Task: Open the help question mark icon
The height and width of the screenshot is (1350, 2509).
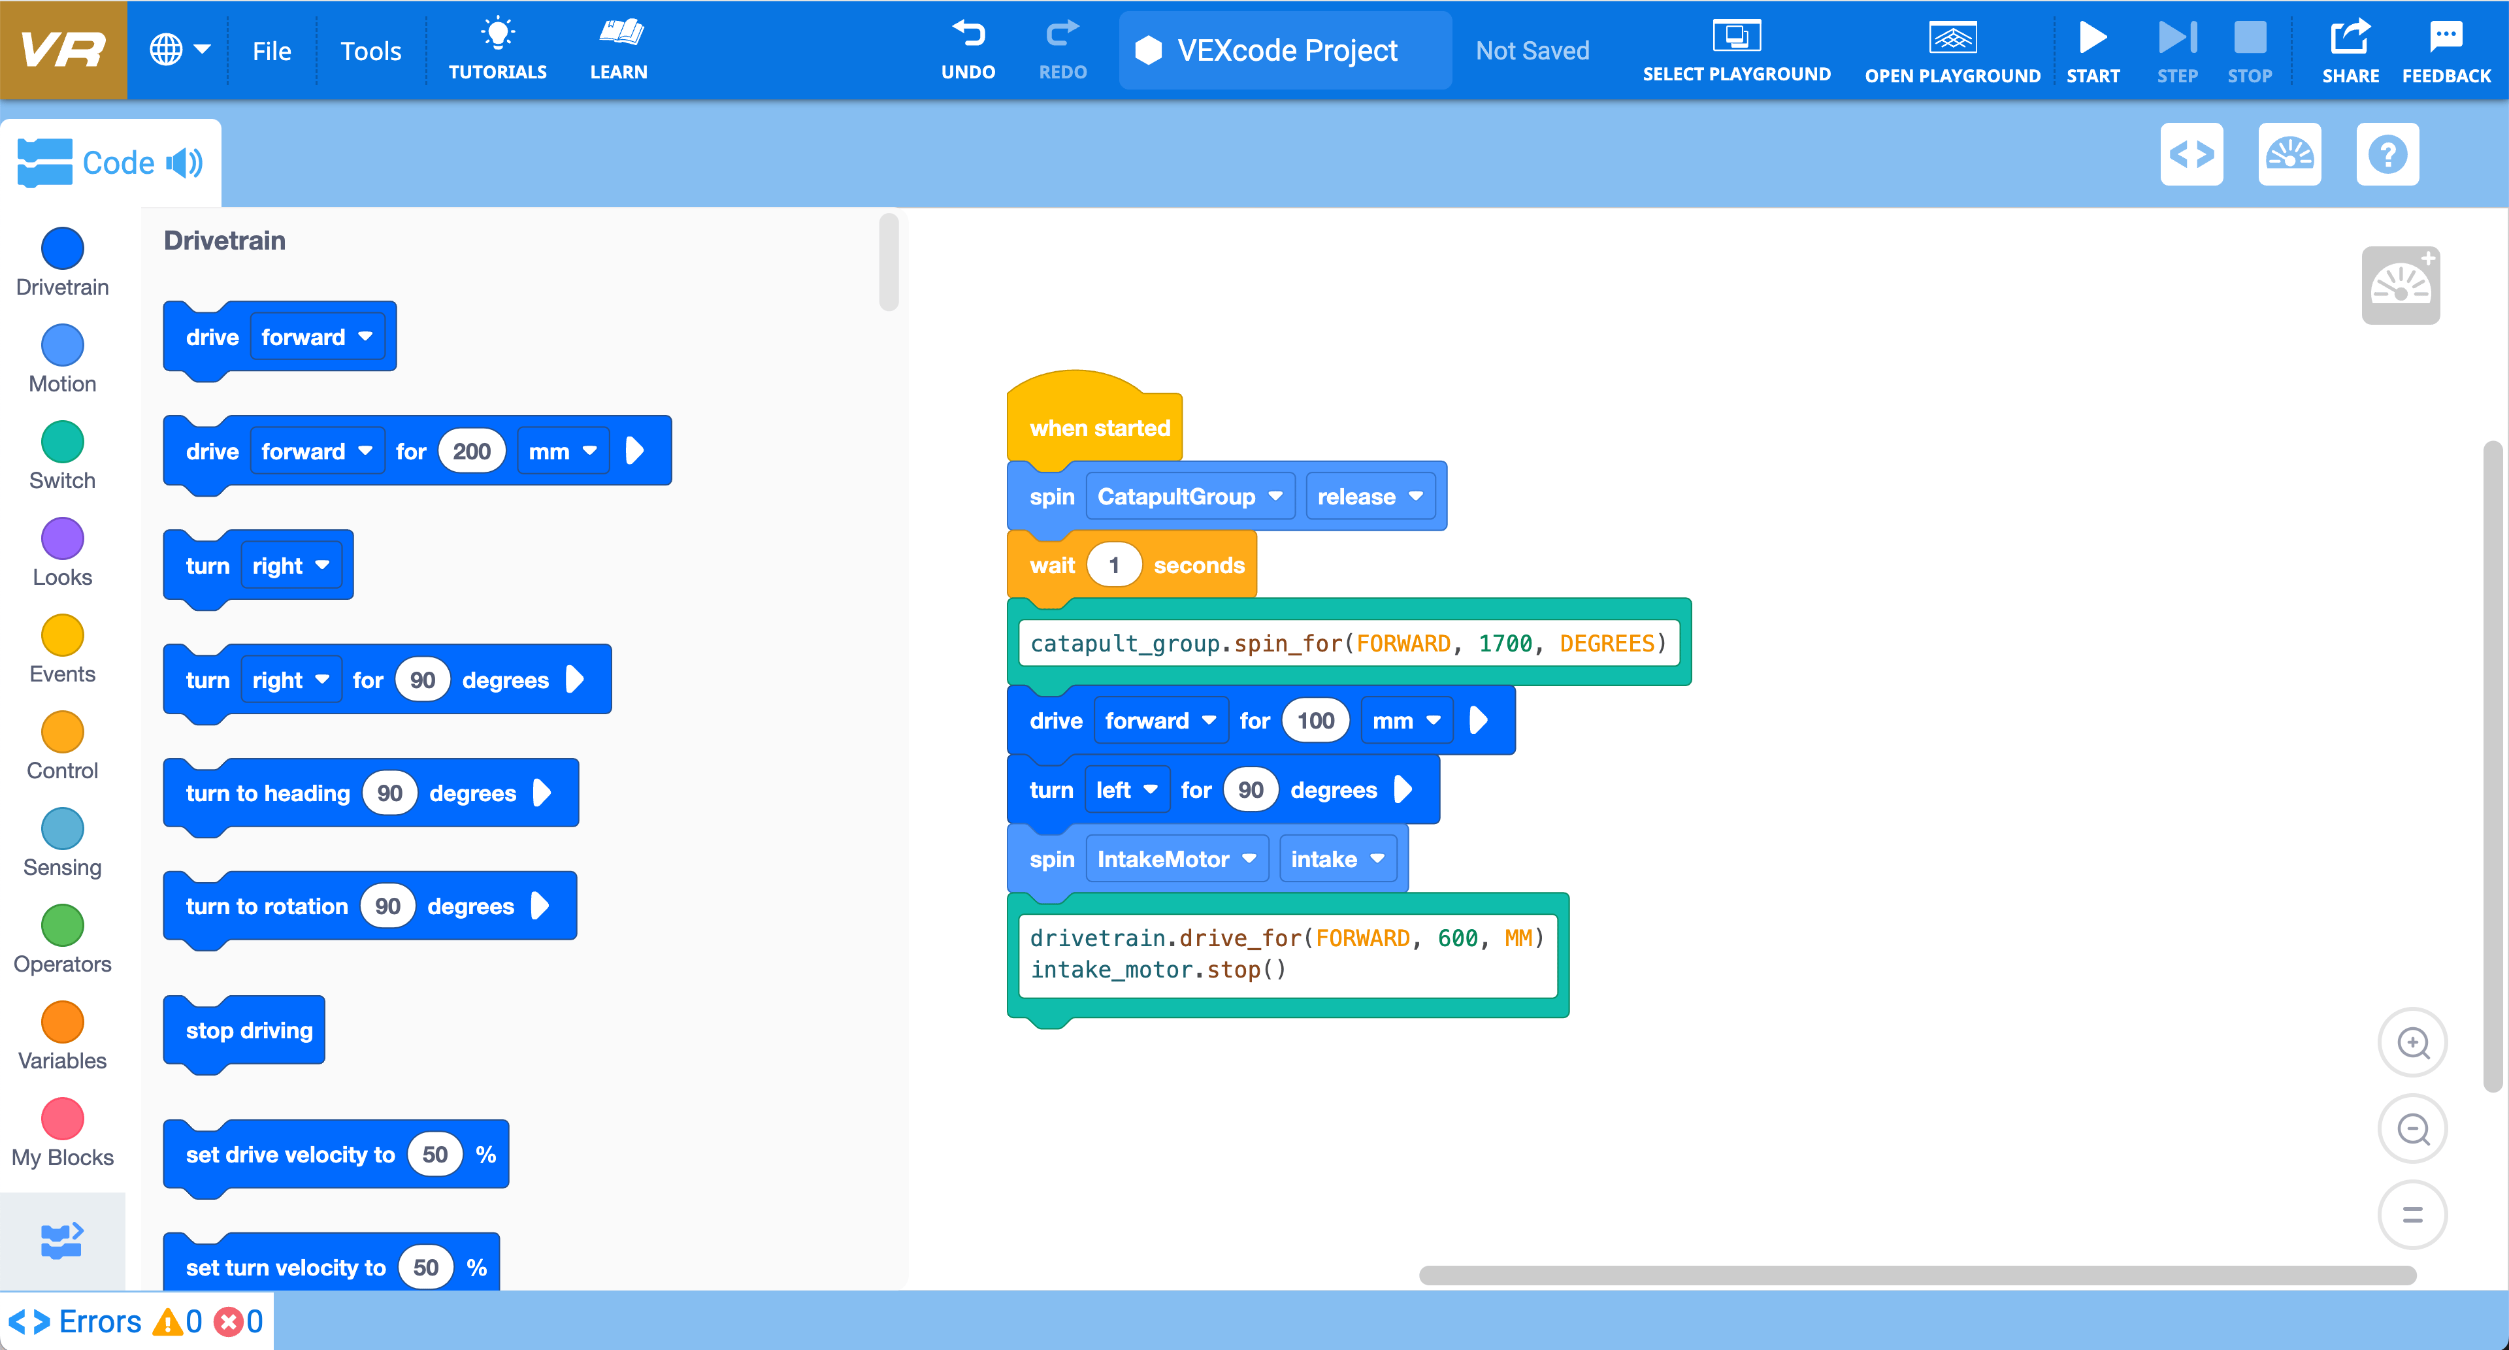Action: coord(2387,154)
